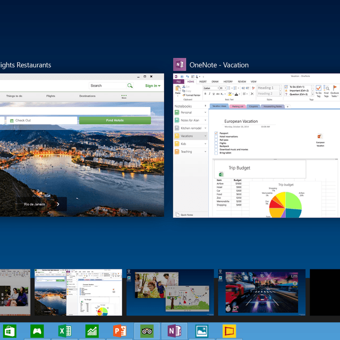340x340 pixels.
Task: Open the Calibri font name dropdown
Action: [x=218, y=88]
